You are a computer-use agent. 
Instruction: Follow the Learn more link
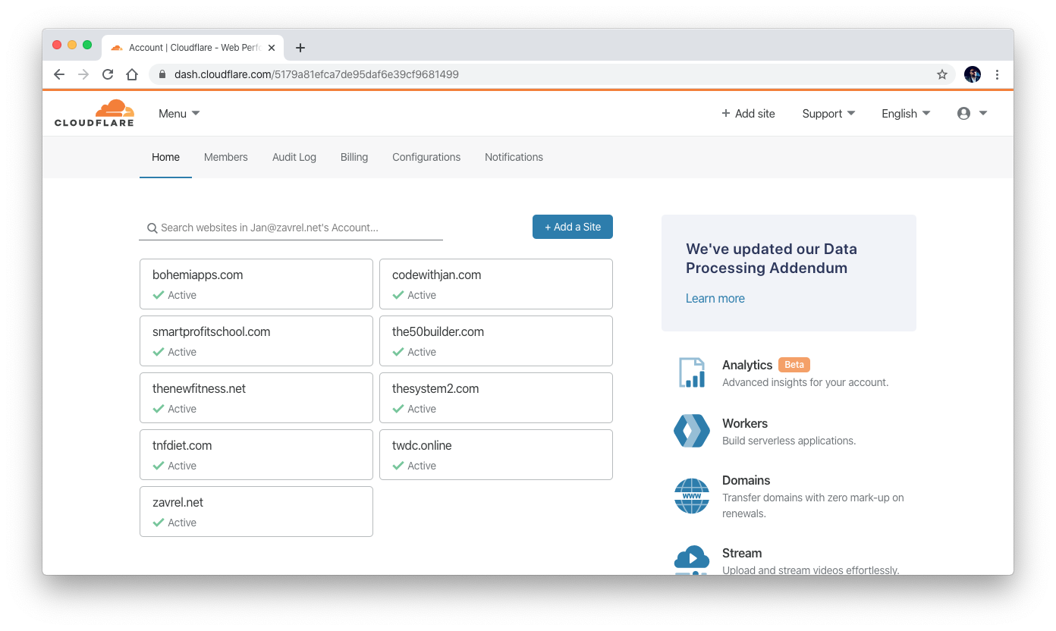coord(715,298)
